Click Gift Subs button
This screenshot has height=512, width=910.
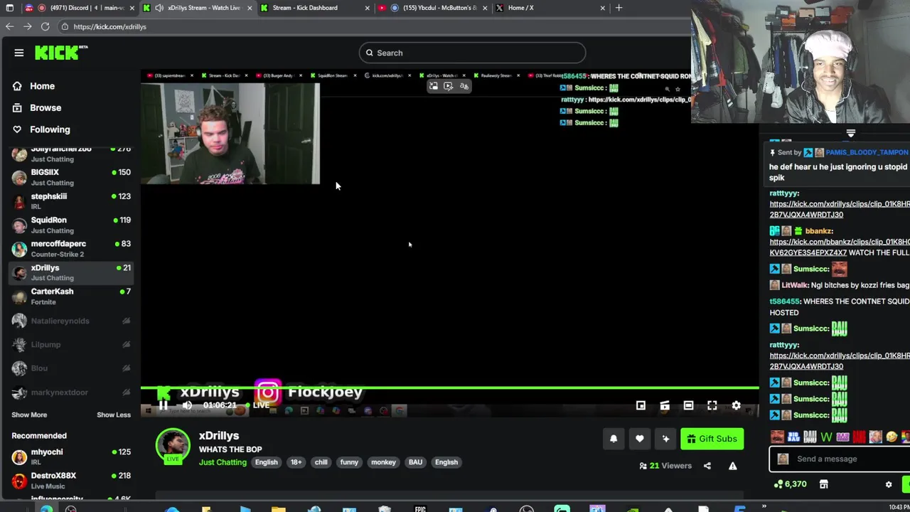(x=712, y=439)
